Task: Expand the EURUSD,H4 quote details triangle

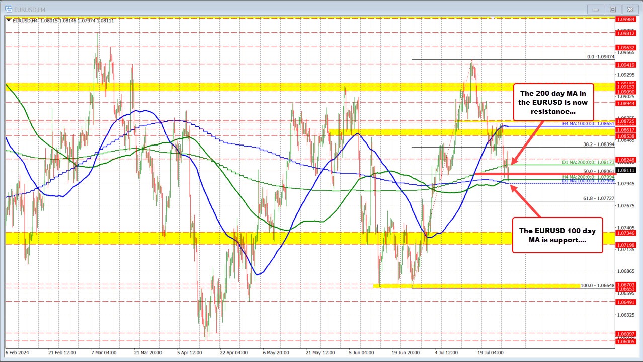Action: pos(9,20)
